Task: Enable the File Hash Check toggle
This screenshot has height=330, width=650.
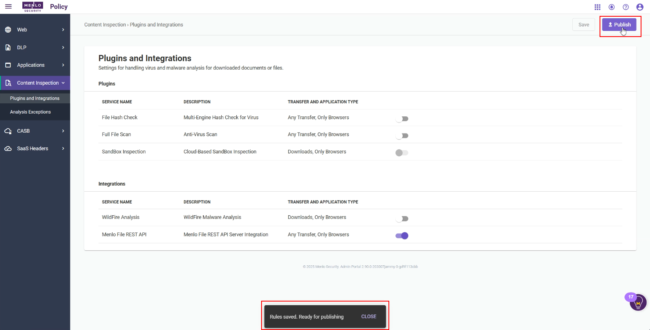Action: click(x=402, y=119)
